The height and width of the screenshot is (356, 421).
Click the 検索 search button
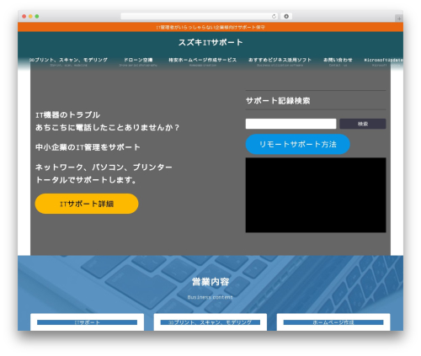pos(363,124)
